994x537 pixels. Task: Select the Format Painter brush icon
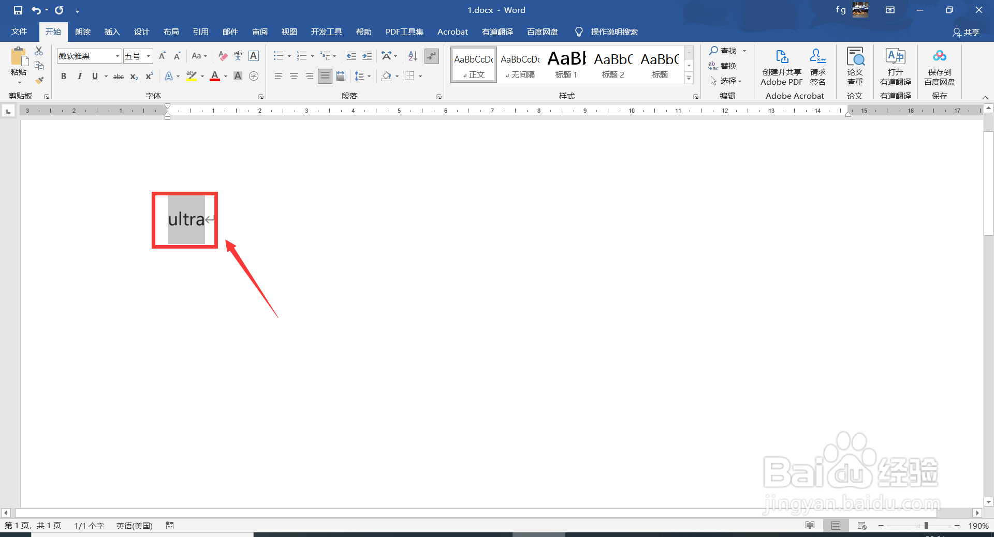tap(39, 80)
